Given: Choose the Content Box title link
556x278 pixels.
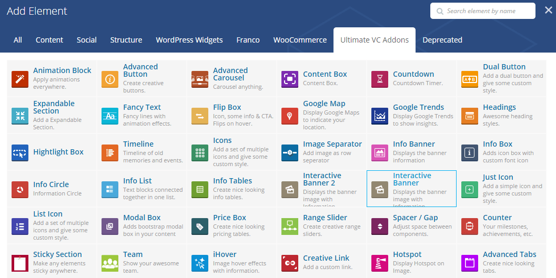Looking at the screenshot, I should tap(325, 74).
